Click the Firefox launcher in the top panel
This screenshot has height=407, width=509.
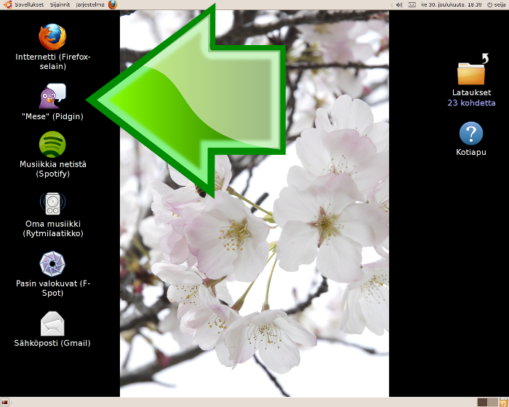tap(113, 4)
